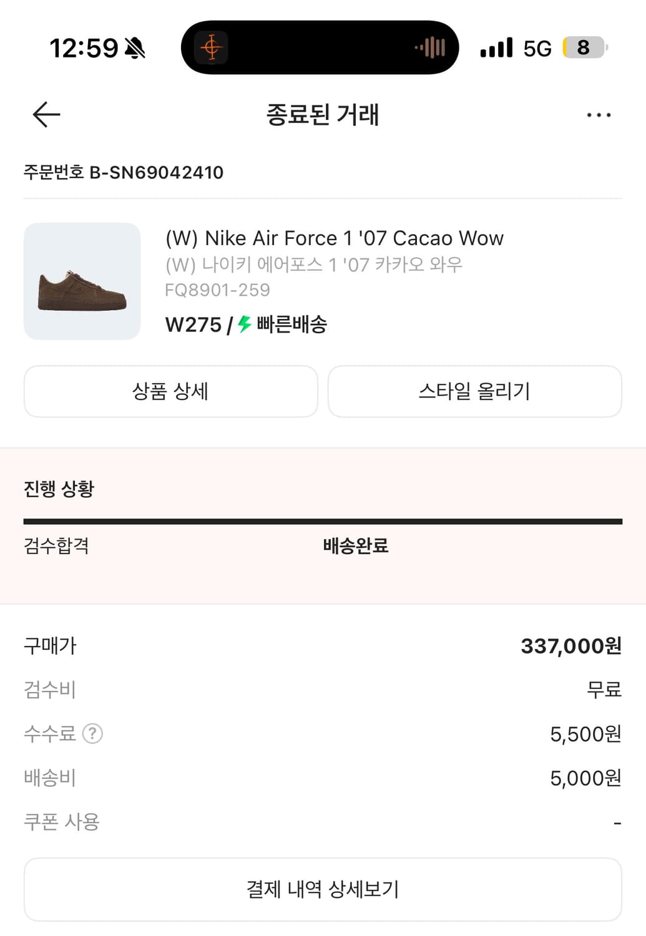Tap the Air Force 1 shoe thumbnail

pyautogui.click(x=82, y=281)
